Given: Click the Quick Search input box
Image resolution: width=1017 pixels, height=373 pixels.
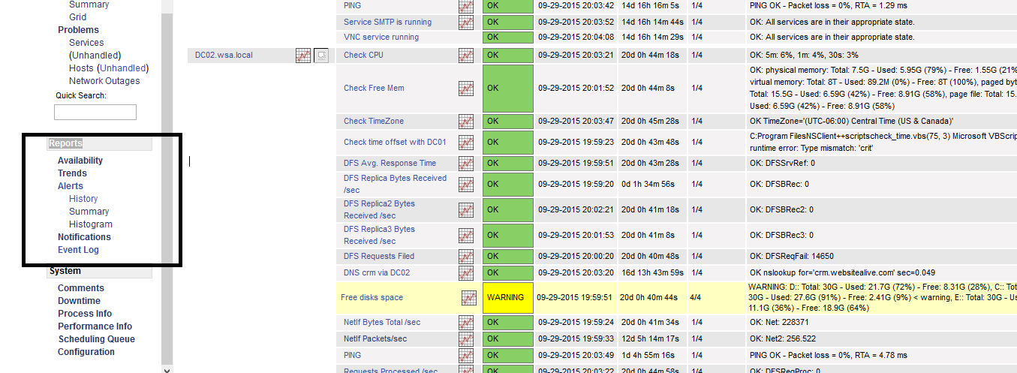Looking at the screenshot, I should tap(95, 112).
